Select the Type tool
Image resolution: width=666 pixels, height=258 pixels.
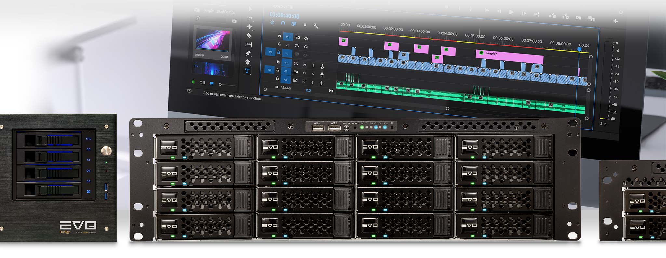point(247,71)
